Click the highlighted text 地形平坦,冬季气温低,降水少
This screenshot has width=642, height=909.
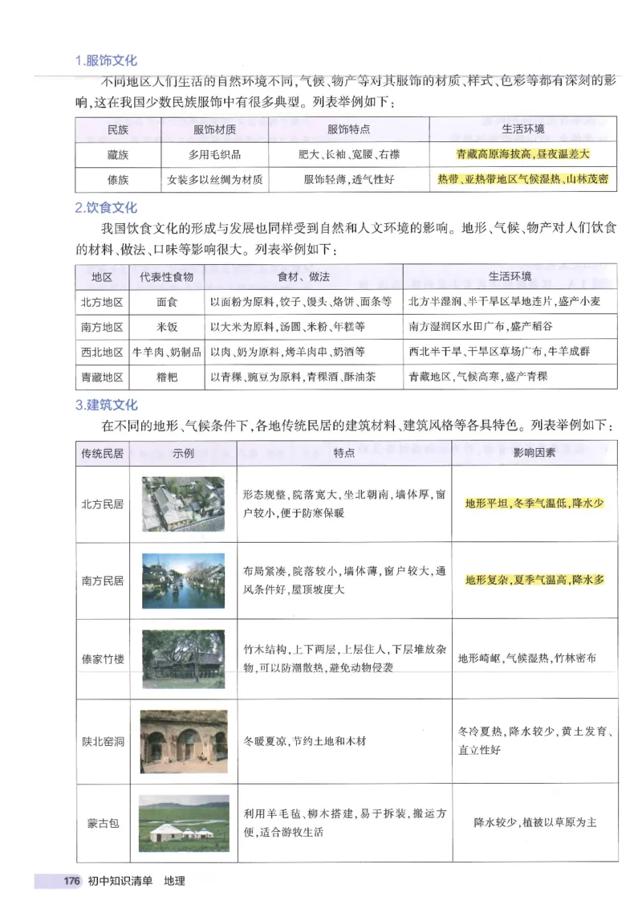535,502
